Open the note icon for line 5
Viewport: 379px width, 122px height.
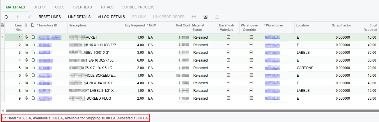click(33, 68)
